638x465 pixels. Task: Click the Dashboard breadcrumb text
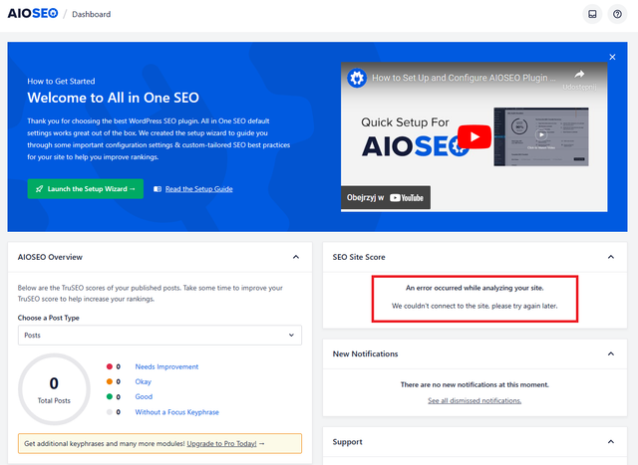click(91, 14)
